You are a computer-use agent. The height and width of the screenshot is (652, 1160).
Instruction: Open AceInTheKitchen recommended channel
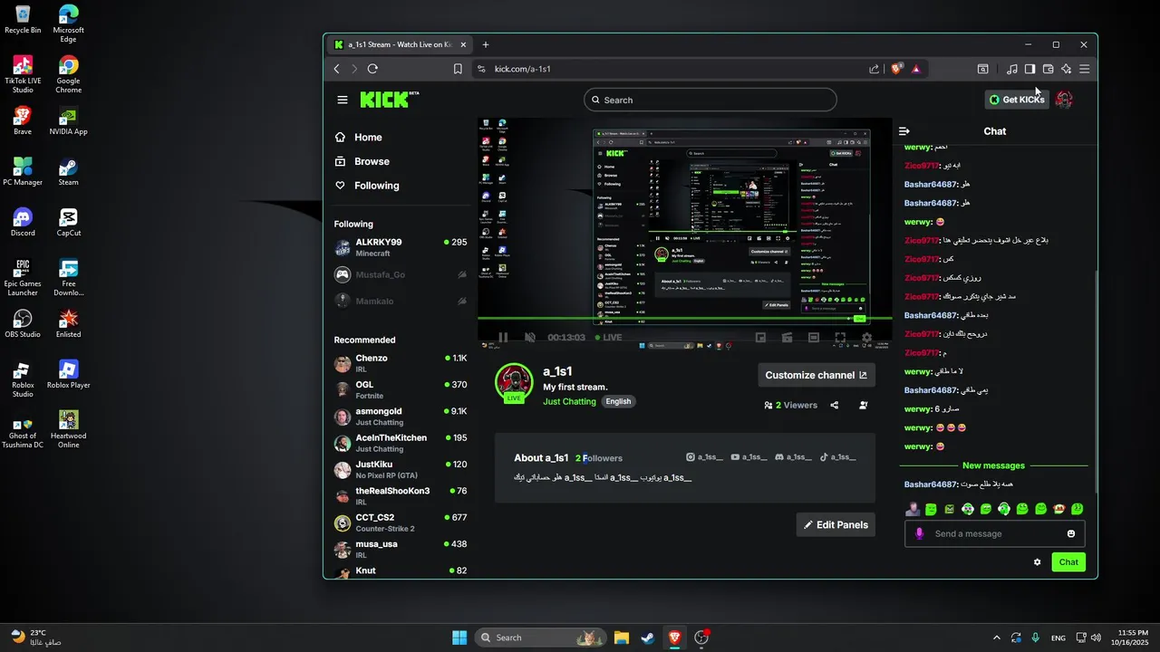[x=400, y=444]
